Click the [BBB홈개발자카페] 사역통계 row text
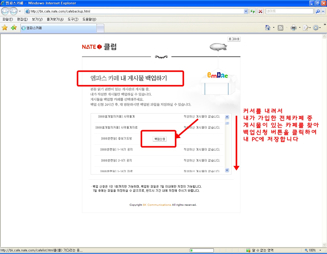The height and width of the screenshot is (254, 327). coord(116,117)
